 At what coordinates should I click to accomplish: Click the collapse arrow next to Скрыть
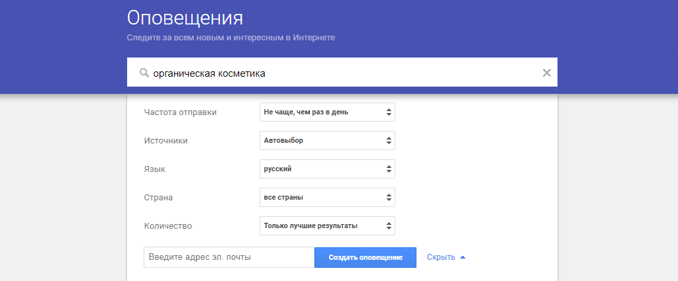point(463,258)
